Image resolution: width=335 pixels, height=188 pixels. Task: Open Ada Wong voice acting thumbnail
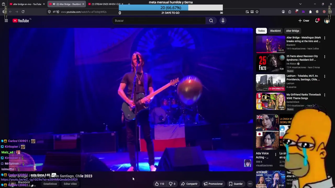tap(267, 132)
